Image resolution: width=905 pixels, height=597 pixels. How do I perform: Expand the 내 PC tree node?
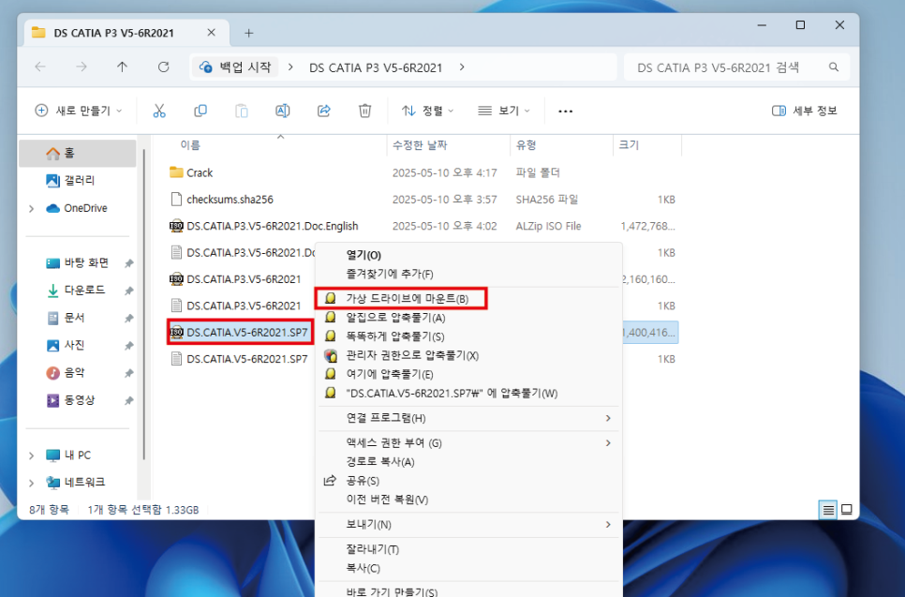[31, 456]
